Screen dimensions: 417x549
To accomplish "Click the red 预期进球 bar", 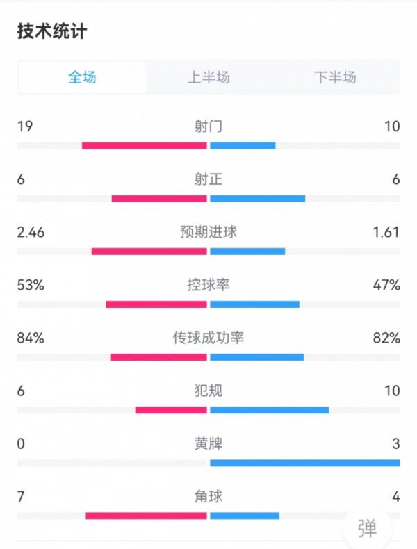I will (x=149, y=252).
